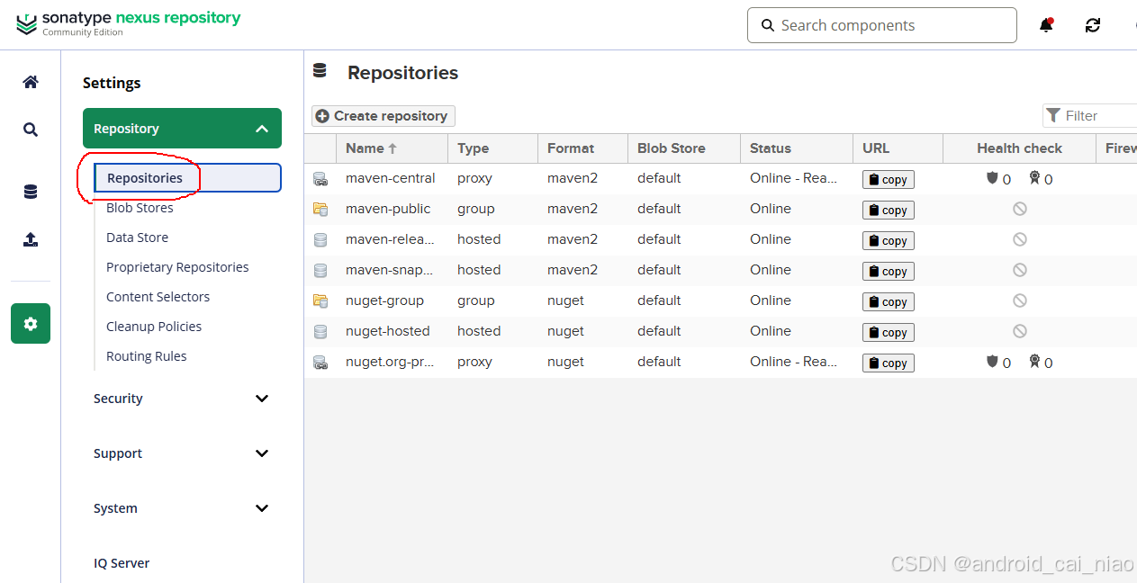Sort by the Type column header
This screenshot has width=1137, height=583.
coord(492,148)
